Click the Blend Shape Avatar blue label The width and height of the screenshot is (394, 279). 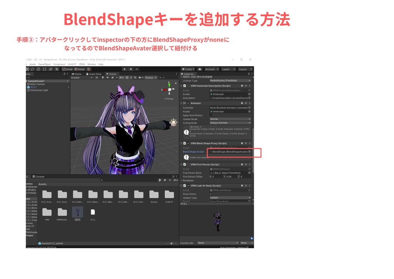[x=193, y=152]
